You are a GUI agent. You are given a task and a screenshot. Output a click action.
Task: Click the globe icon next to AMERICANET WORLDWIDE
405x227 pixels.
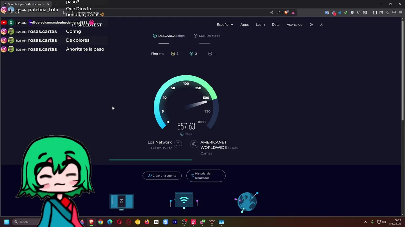click(x=194, y=144)
